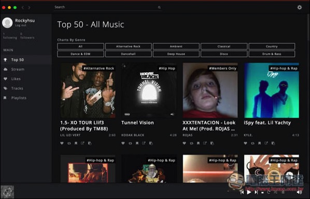The width and height of the screenshot is (310, 199).
Task: Open the settings gear icon
Action: click(300, 7)
